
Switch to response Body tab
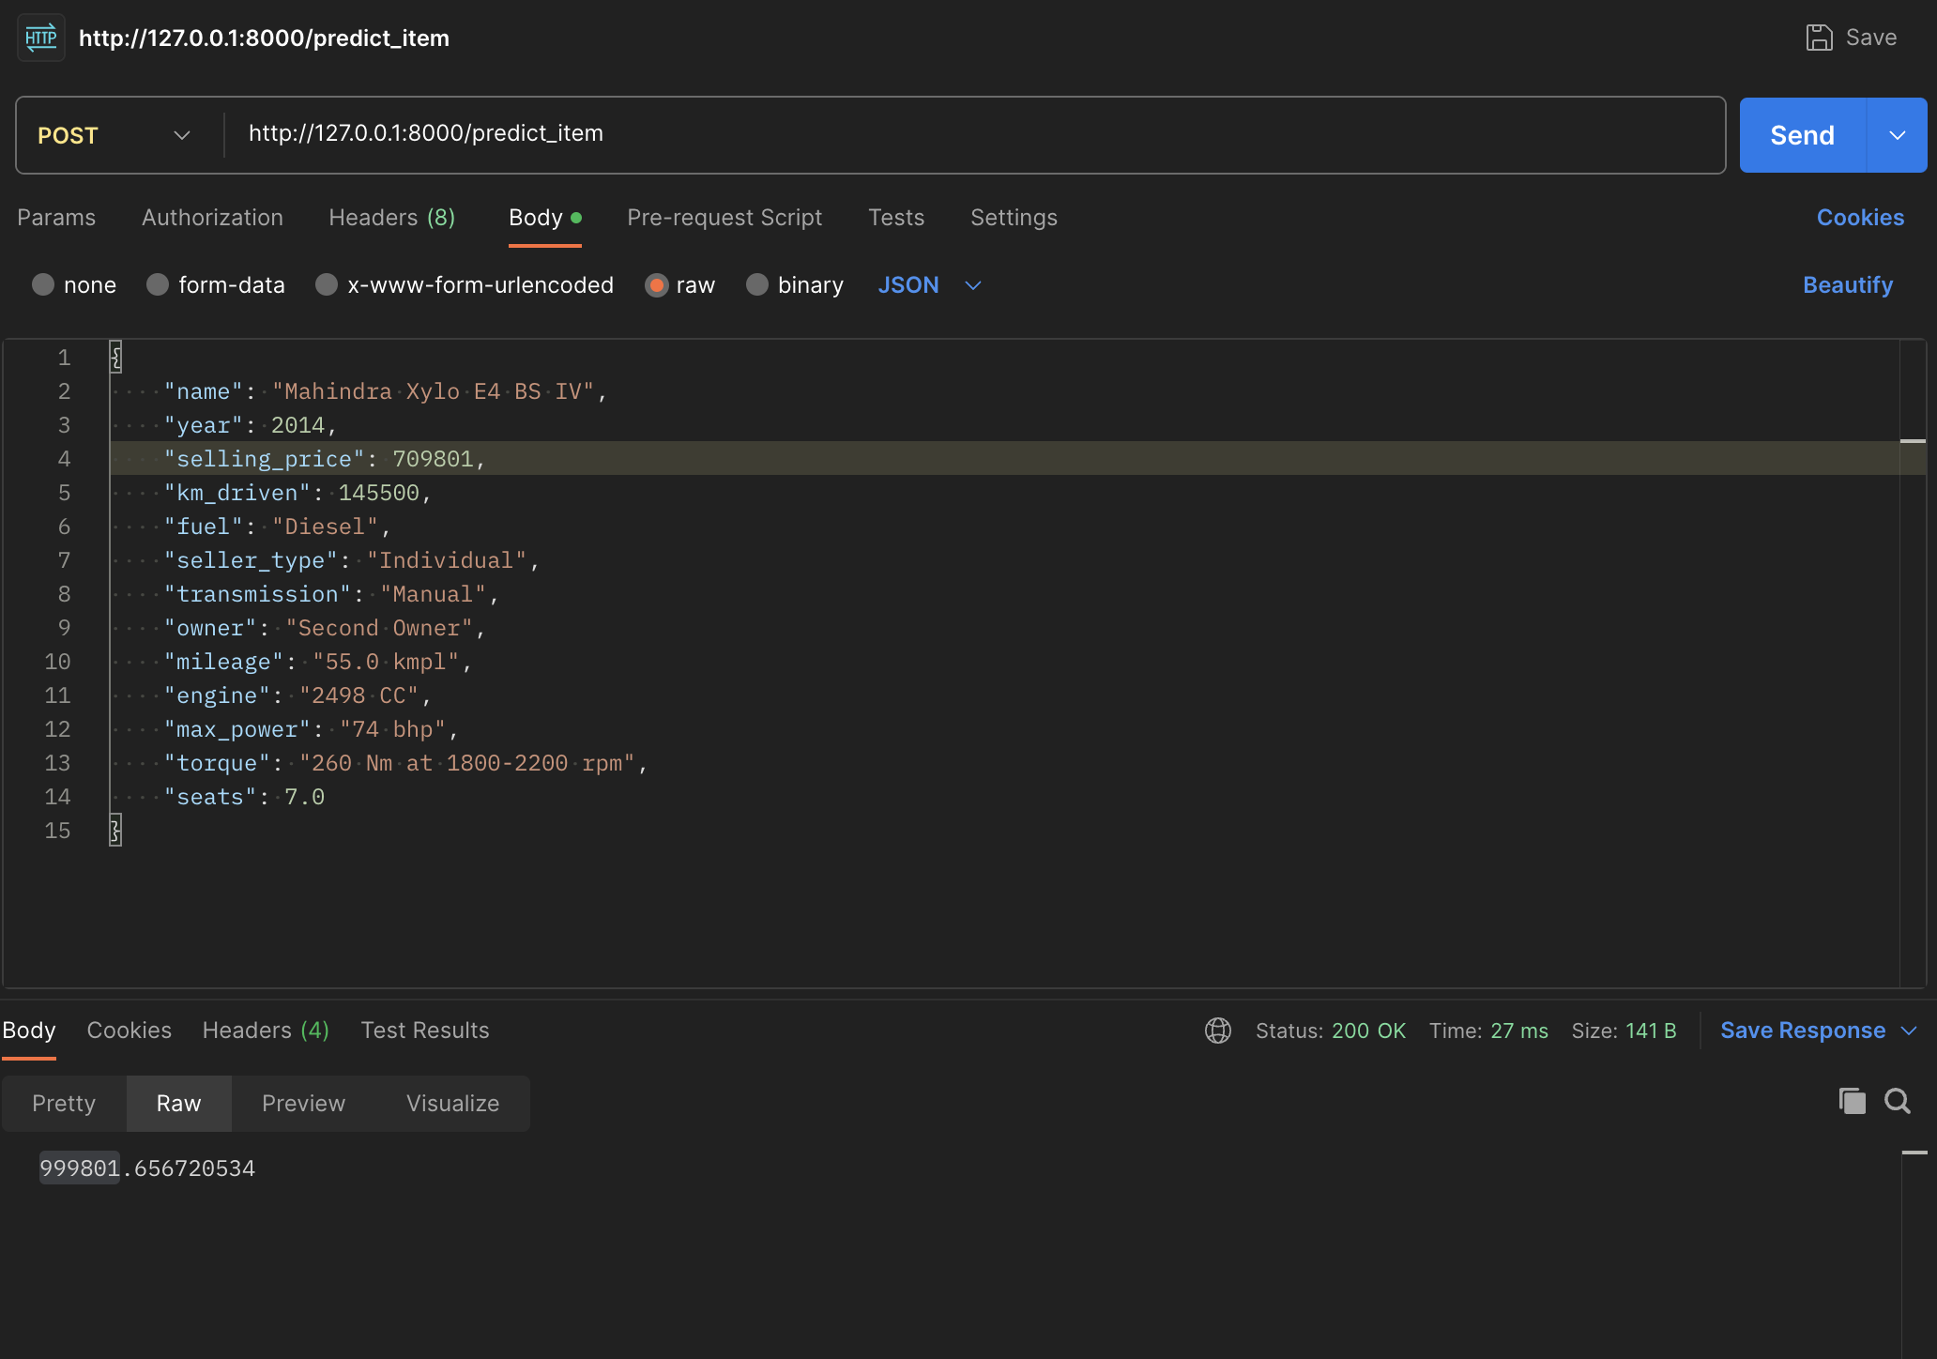(x=29, y=1031)
